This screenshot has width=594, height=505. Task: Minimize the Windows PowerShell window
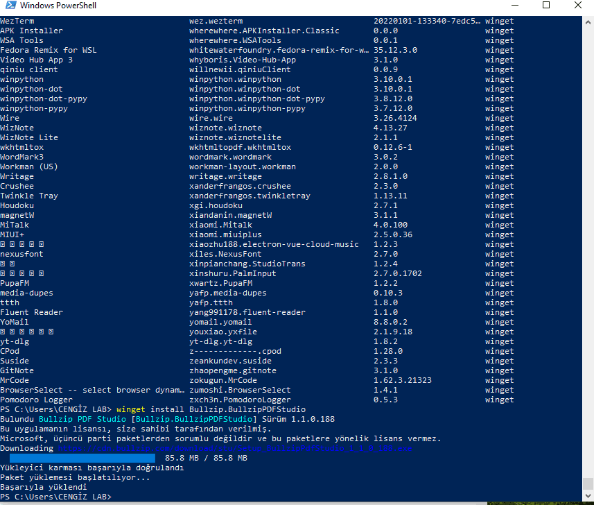click(x=514, y=6)
